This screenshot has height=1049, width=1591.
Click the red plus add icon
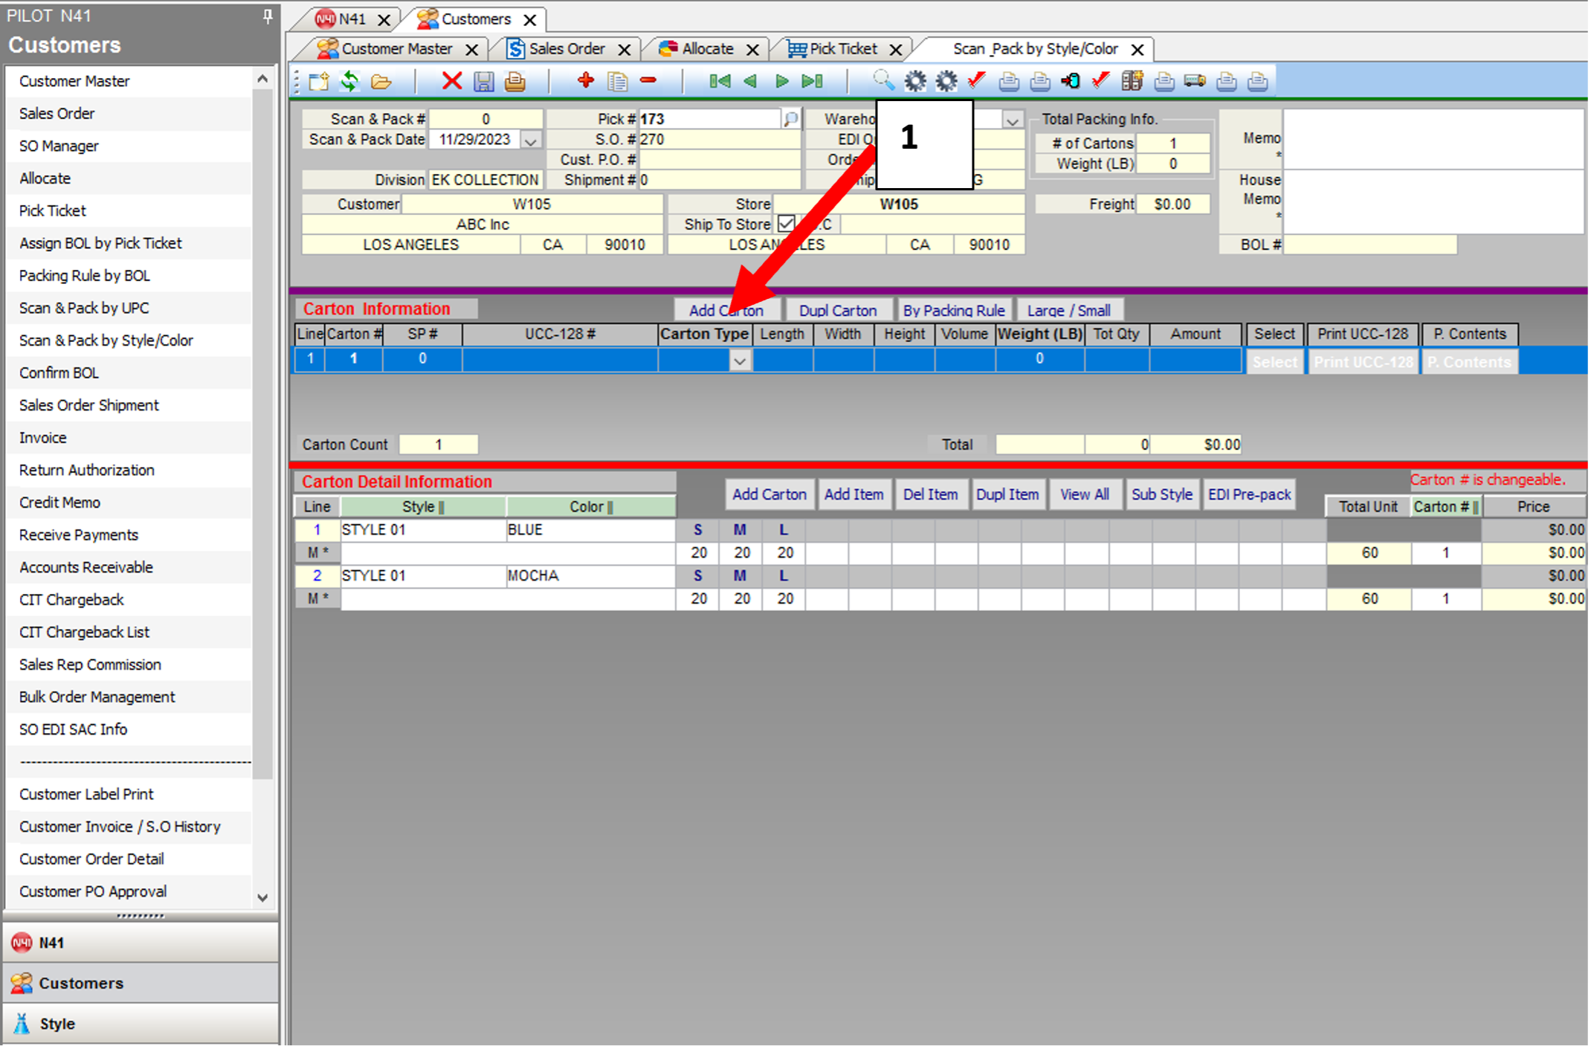[x=586, y=80]
